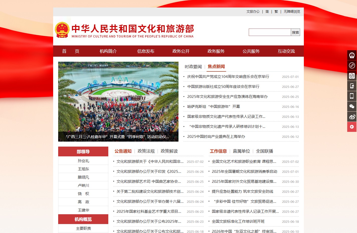Viewport: 357px width, 233px height.
Task: Select the 焦点新闻 tab
Action: pos(216,67)
